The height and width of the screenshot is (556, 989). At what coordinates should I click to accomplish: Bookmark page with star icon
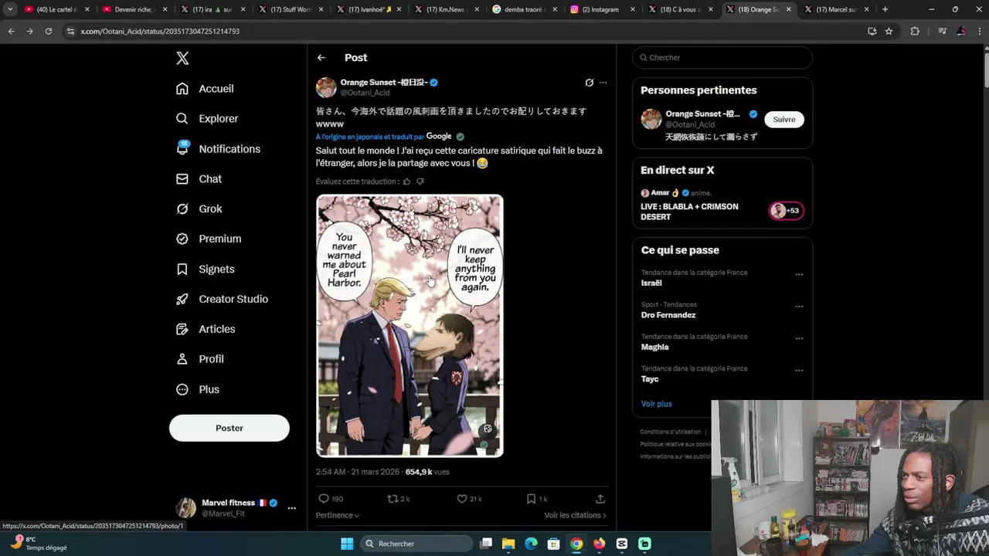pos(889,32)
